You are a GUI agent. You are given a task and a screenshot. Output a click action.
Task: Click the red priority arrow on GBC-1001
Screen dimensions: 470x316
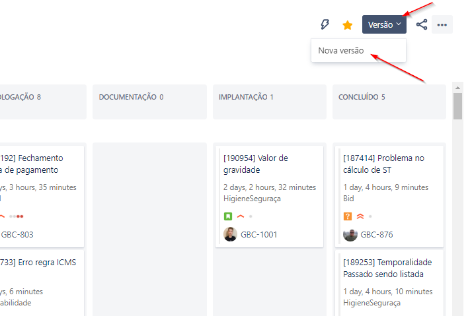(241, 216)
